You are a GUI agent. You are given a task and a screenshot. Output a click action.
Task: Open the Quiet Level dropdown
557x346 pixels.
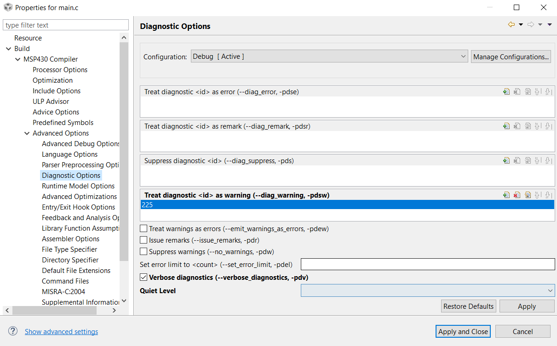[x=428, y=290]
